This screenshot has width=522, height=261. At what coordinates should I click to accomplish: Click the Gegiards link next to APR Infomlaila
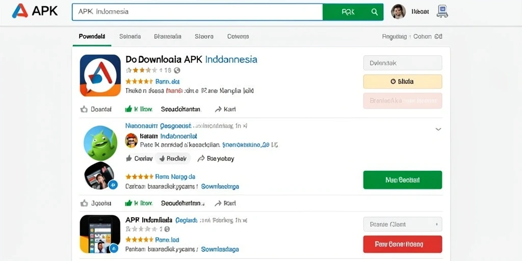tap(187, 220)
